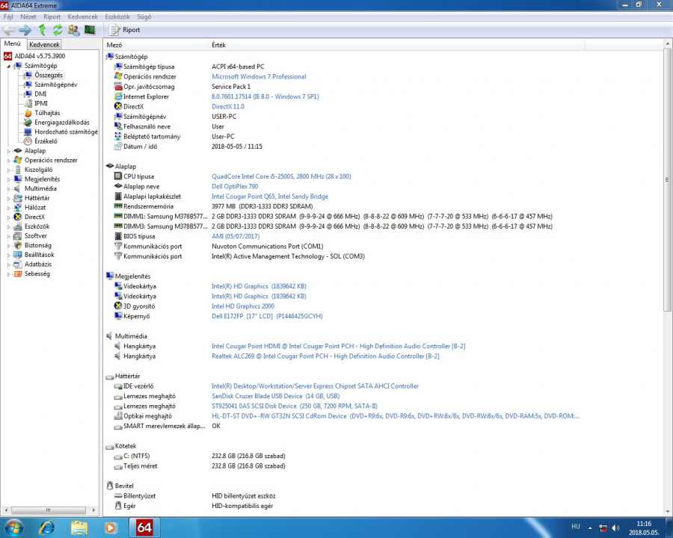Click the Forward navigation arrow
Screen dimensions: 673x538
[25, 30]
